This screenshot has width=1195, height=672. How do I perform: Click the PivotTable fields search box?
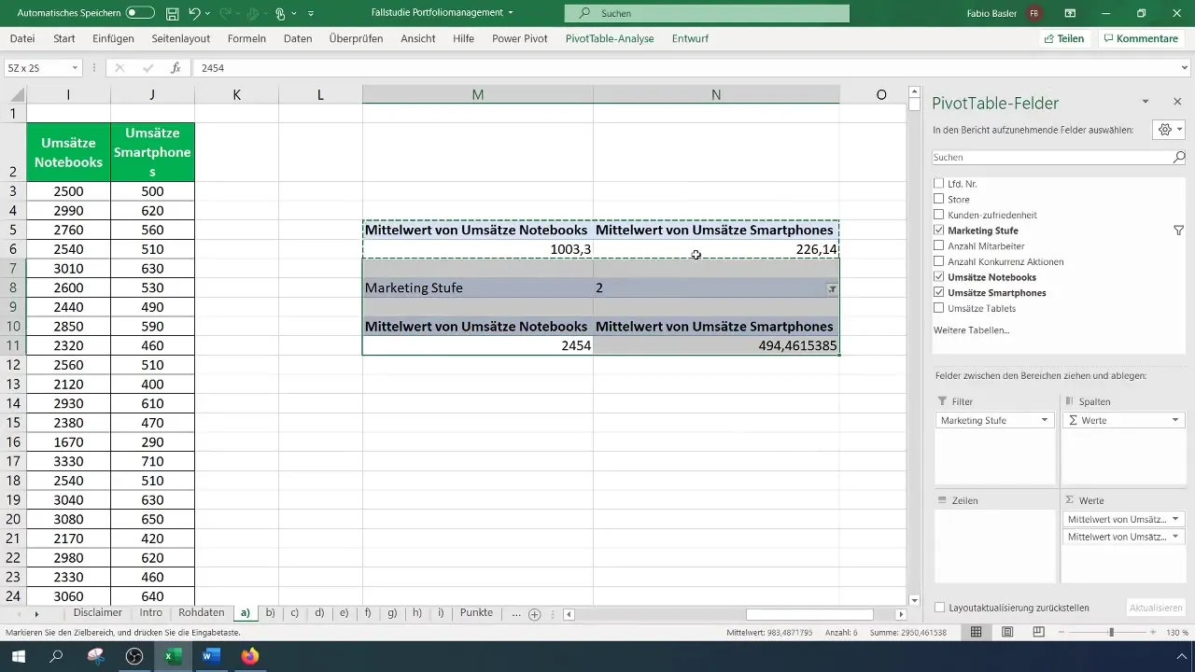[x=1059, y=158]
